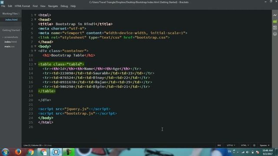Click the clock showing 10:46 AM
The width and height of the screenshot is (278, 156).
[268, 150]
